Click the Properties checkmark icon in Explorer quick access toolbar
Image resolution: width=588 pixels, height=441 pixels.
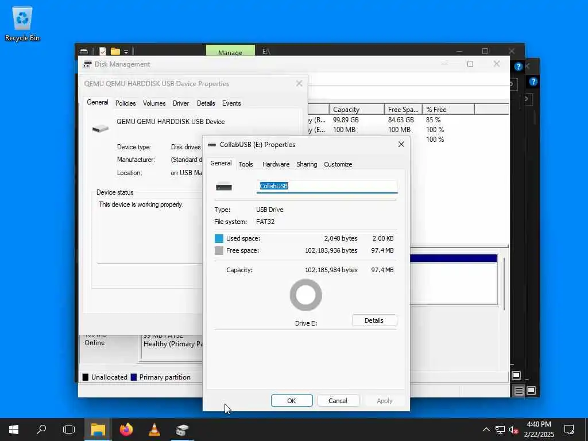[102, 51]
